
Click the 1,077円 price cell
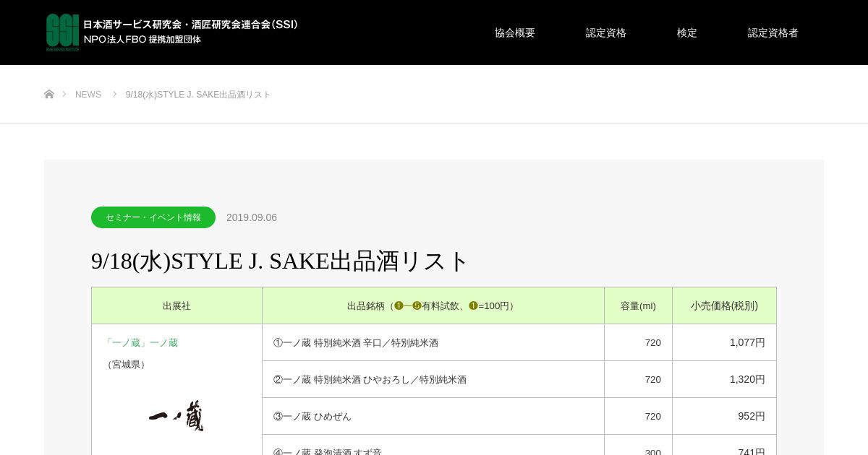coord(724,342)
